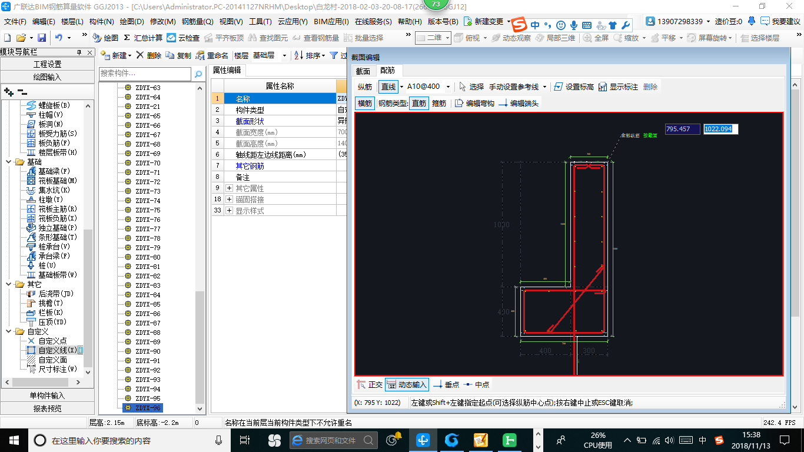Open Task View on the taskbar
Viewport: 804px width, 452px height.
245,440
